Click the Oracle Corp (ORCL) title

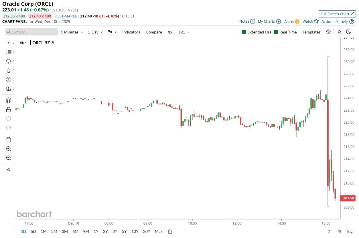pyautogui.click(x=28, y=4)
